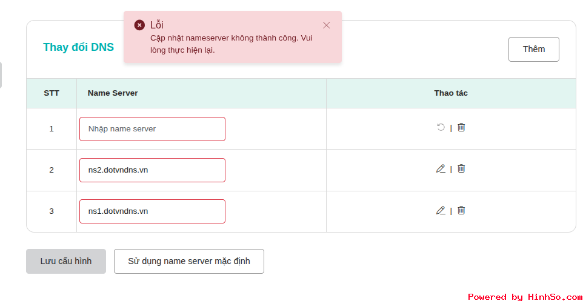Delete the ns1.dotvndns.vn name server
The height and width of the screenshot is (301, 583).
point(461,211)
